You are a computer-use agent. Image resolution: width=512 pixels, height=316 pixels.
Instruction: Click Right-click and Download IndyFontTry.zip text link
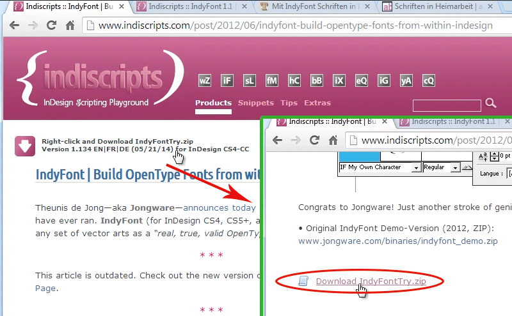pyautogui.click(x=117, y=141)
